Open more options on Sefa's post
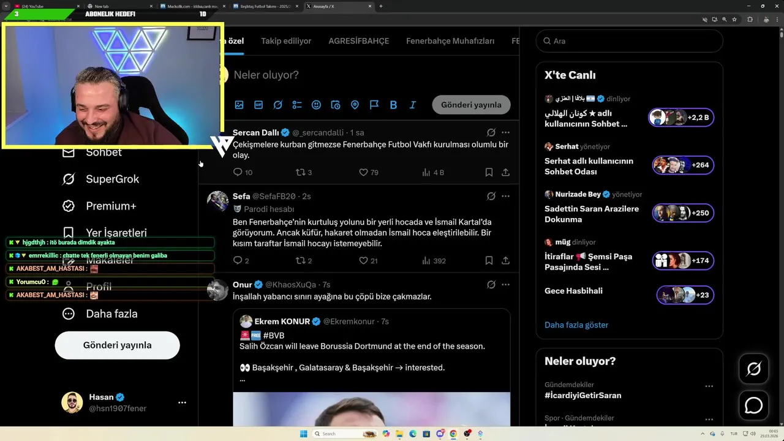This screenshot has height=441, width=784. [x=506, y=196]
